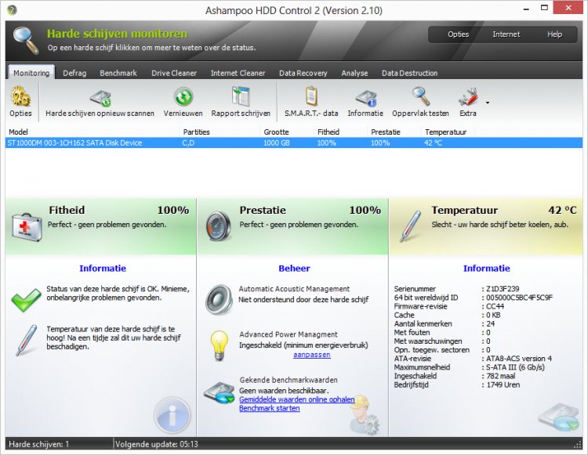The height and width of the screenshot is (455, 588).
Task: Open the Data Recovery tab
Action: 303,73
